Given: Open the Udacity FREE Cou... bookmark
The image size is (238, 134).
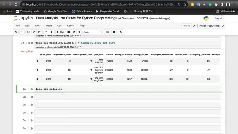Looking at the screenshot, I should coord(142,11).
